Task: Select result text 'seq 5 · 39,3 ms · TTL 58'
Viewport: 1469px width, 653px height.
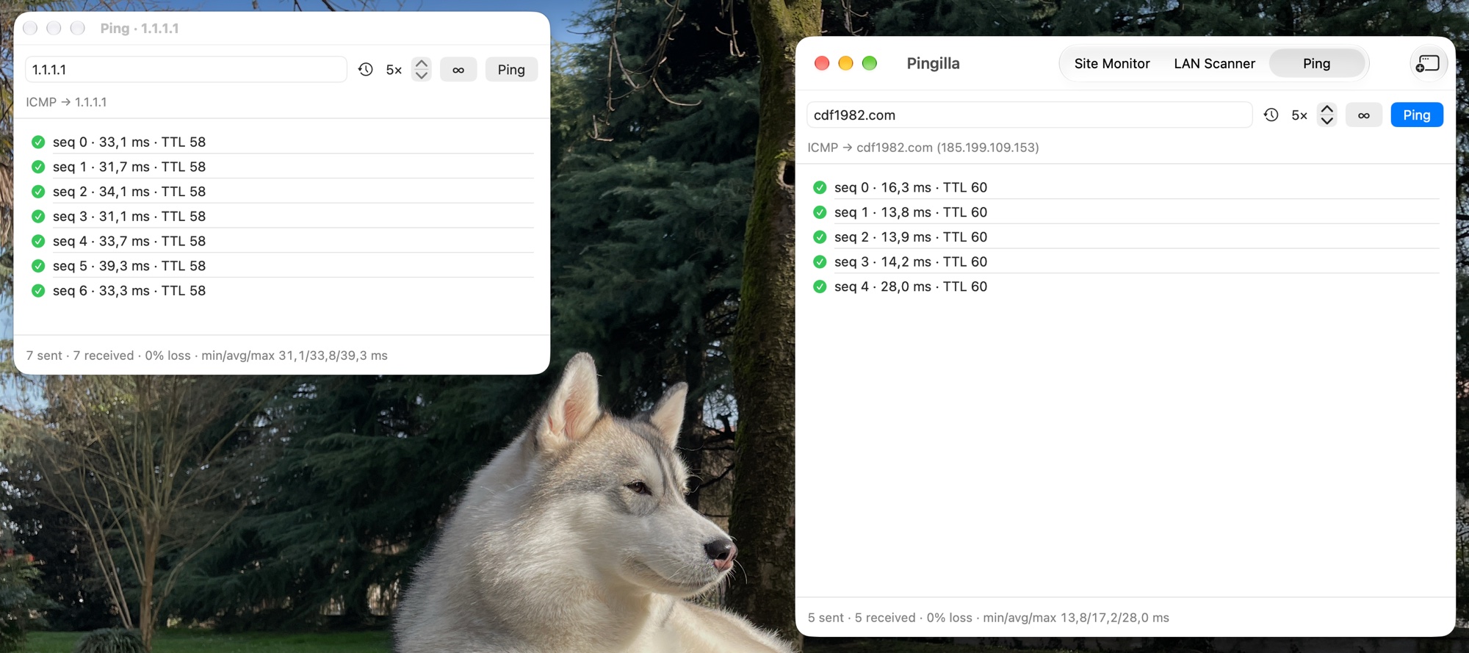Action: pyautogui.click(x=129, y=266)
